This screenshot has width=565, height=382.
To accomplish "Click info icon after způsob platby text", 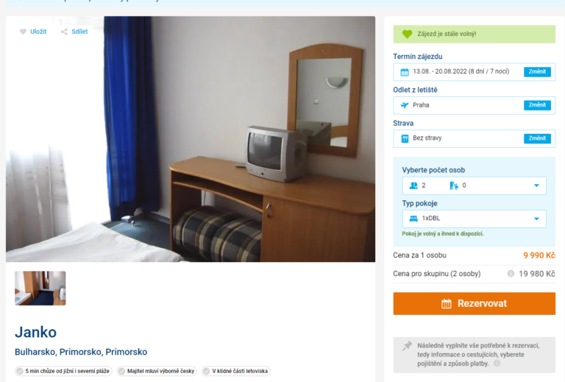I will [x=497, y=364].
